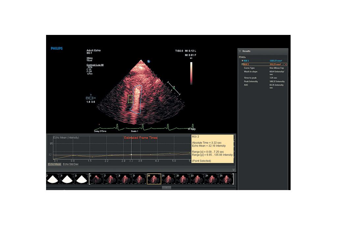Select the blue ROI 1 outline on image
Screen dimensions: 337x225
[x=136, y=99]
